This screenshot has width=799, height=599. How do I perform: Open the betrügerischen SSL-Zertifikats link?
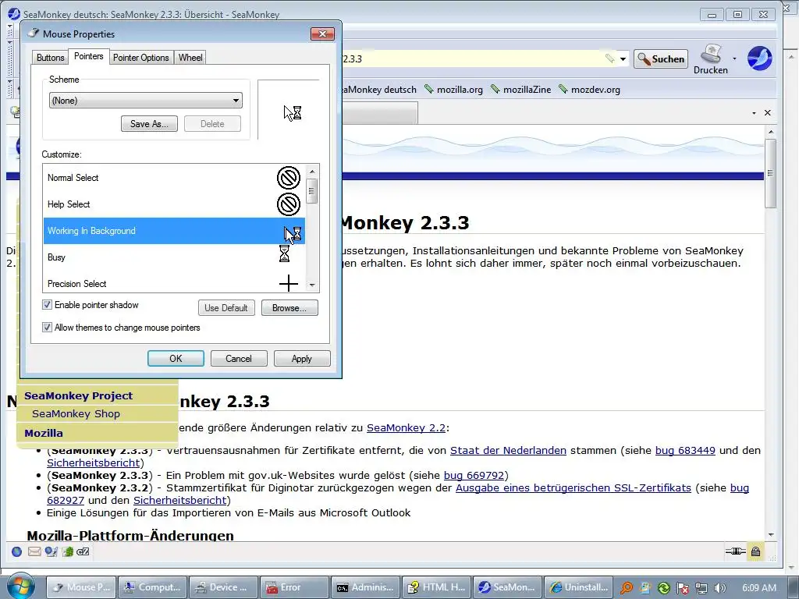(x=574, y=488)
